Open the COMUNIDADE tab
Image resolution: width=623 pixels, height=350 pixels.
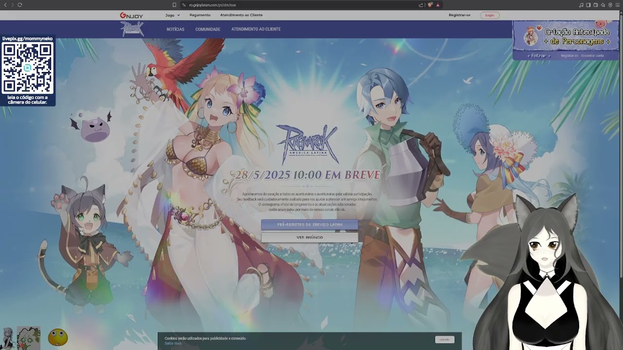point(208,29)
